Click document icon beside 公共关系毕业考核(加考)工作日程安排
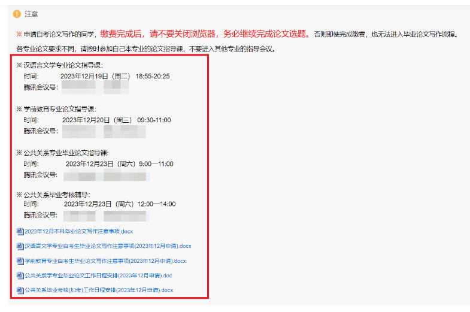The width and height of the screenshot is (470, 312). (x=20, y=290)
